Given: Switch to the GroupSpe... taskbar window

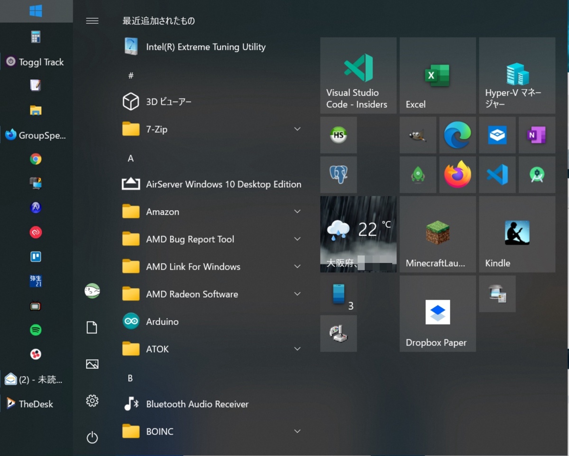Looking at the screenshot, I should coord(36,135).
